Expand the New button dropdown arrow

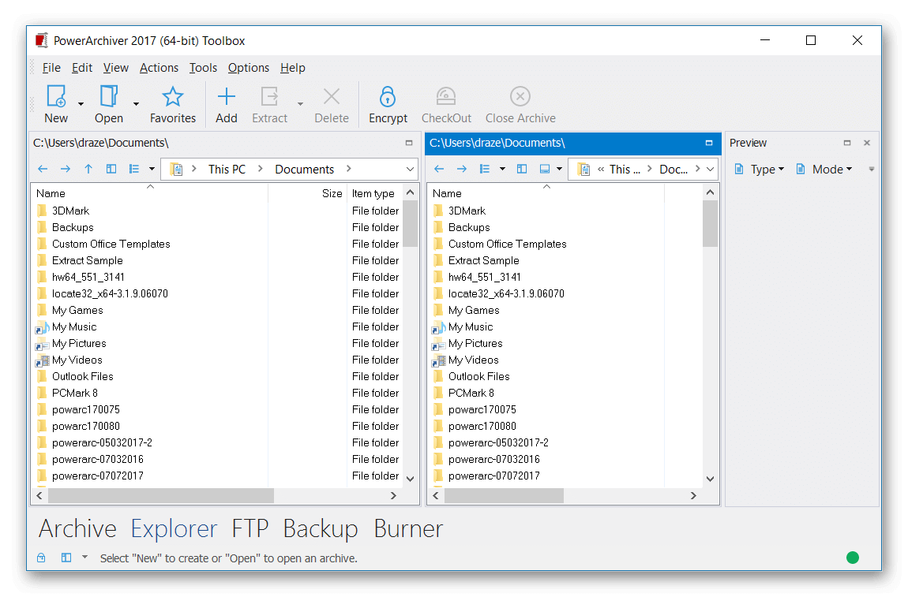click(81, 103)
